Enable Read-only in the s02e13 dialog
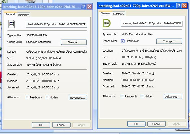This screenshot has height=134, width=190. point(27,97)
